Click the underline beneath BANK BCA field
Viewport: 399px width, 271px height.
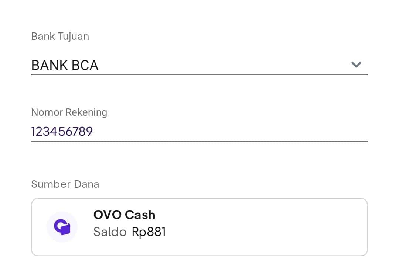point(199,74)
